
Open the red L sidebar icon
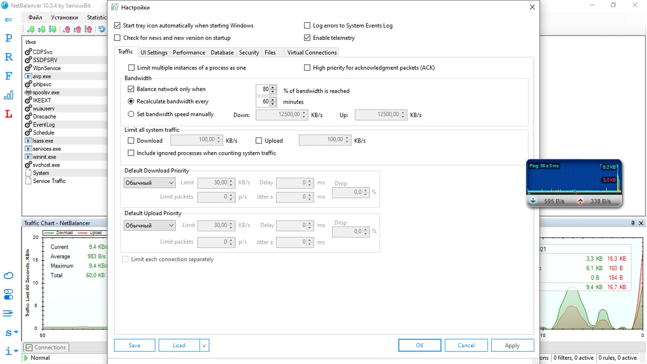[9, 114]
